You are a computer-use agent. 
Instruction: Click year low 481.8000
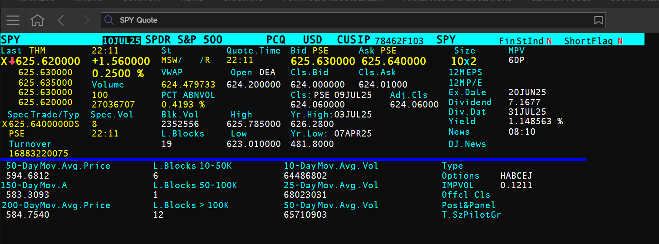click(x=312, y=144)
